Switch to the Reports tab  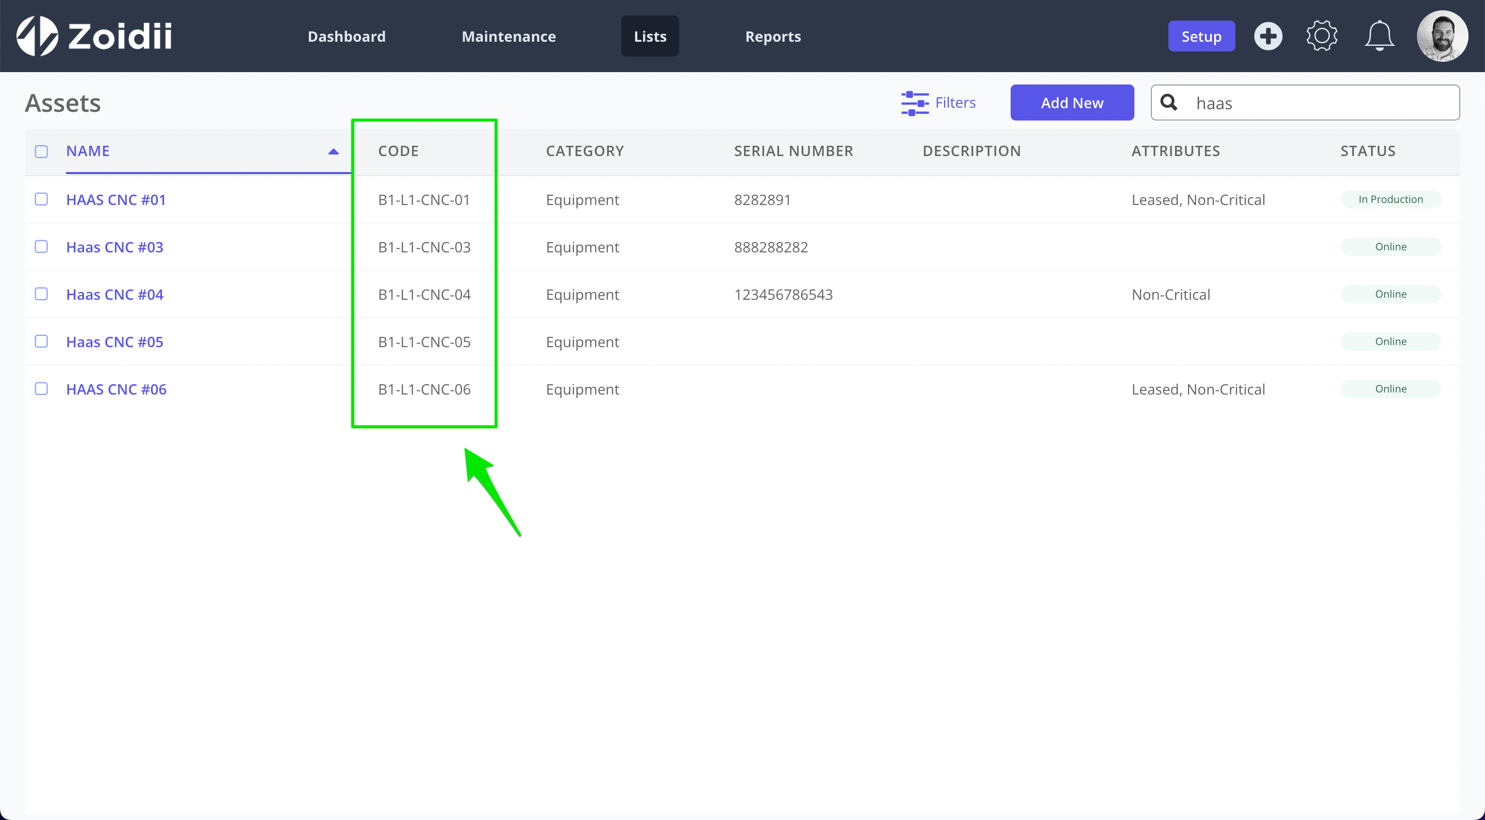(x=773, y=36)
